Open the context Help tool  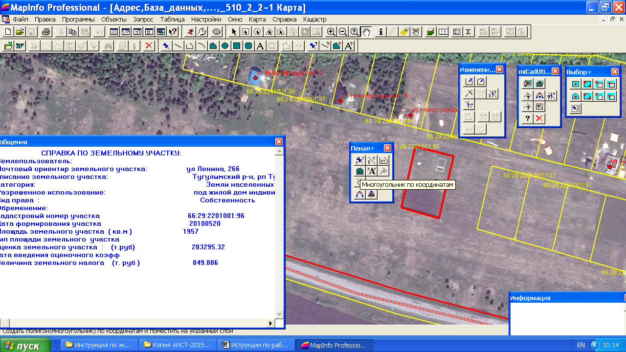(173, 32)
